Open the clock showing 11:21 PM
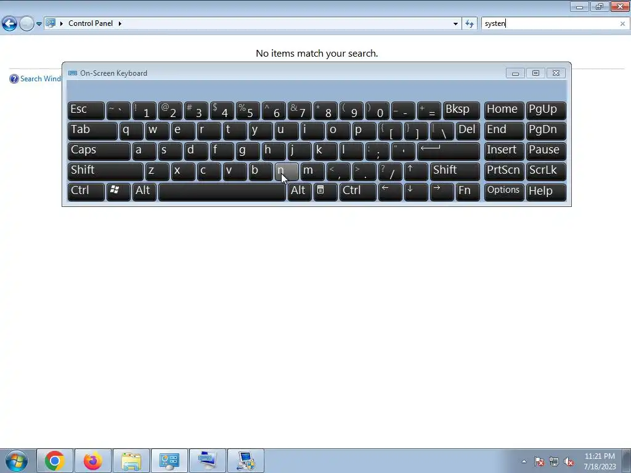631x473 pixels. (600, 461)
